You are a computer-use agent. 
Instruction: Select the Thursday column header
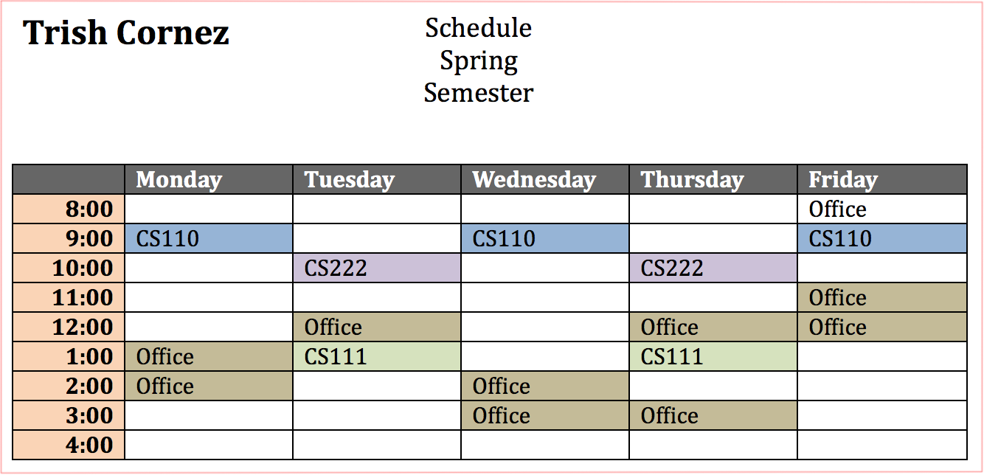click(713, 180)
